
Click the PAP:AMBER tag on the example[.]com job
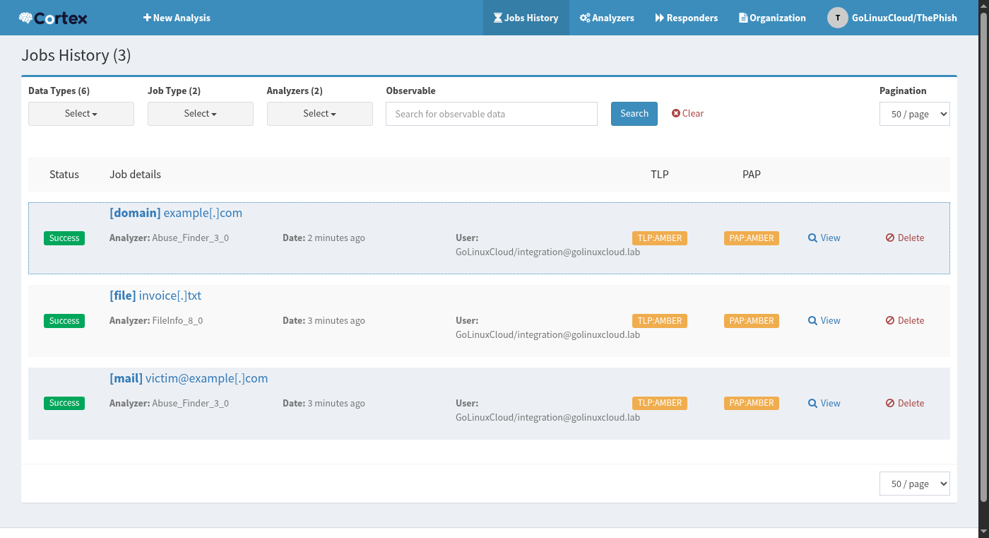tap(752, 238)
